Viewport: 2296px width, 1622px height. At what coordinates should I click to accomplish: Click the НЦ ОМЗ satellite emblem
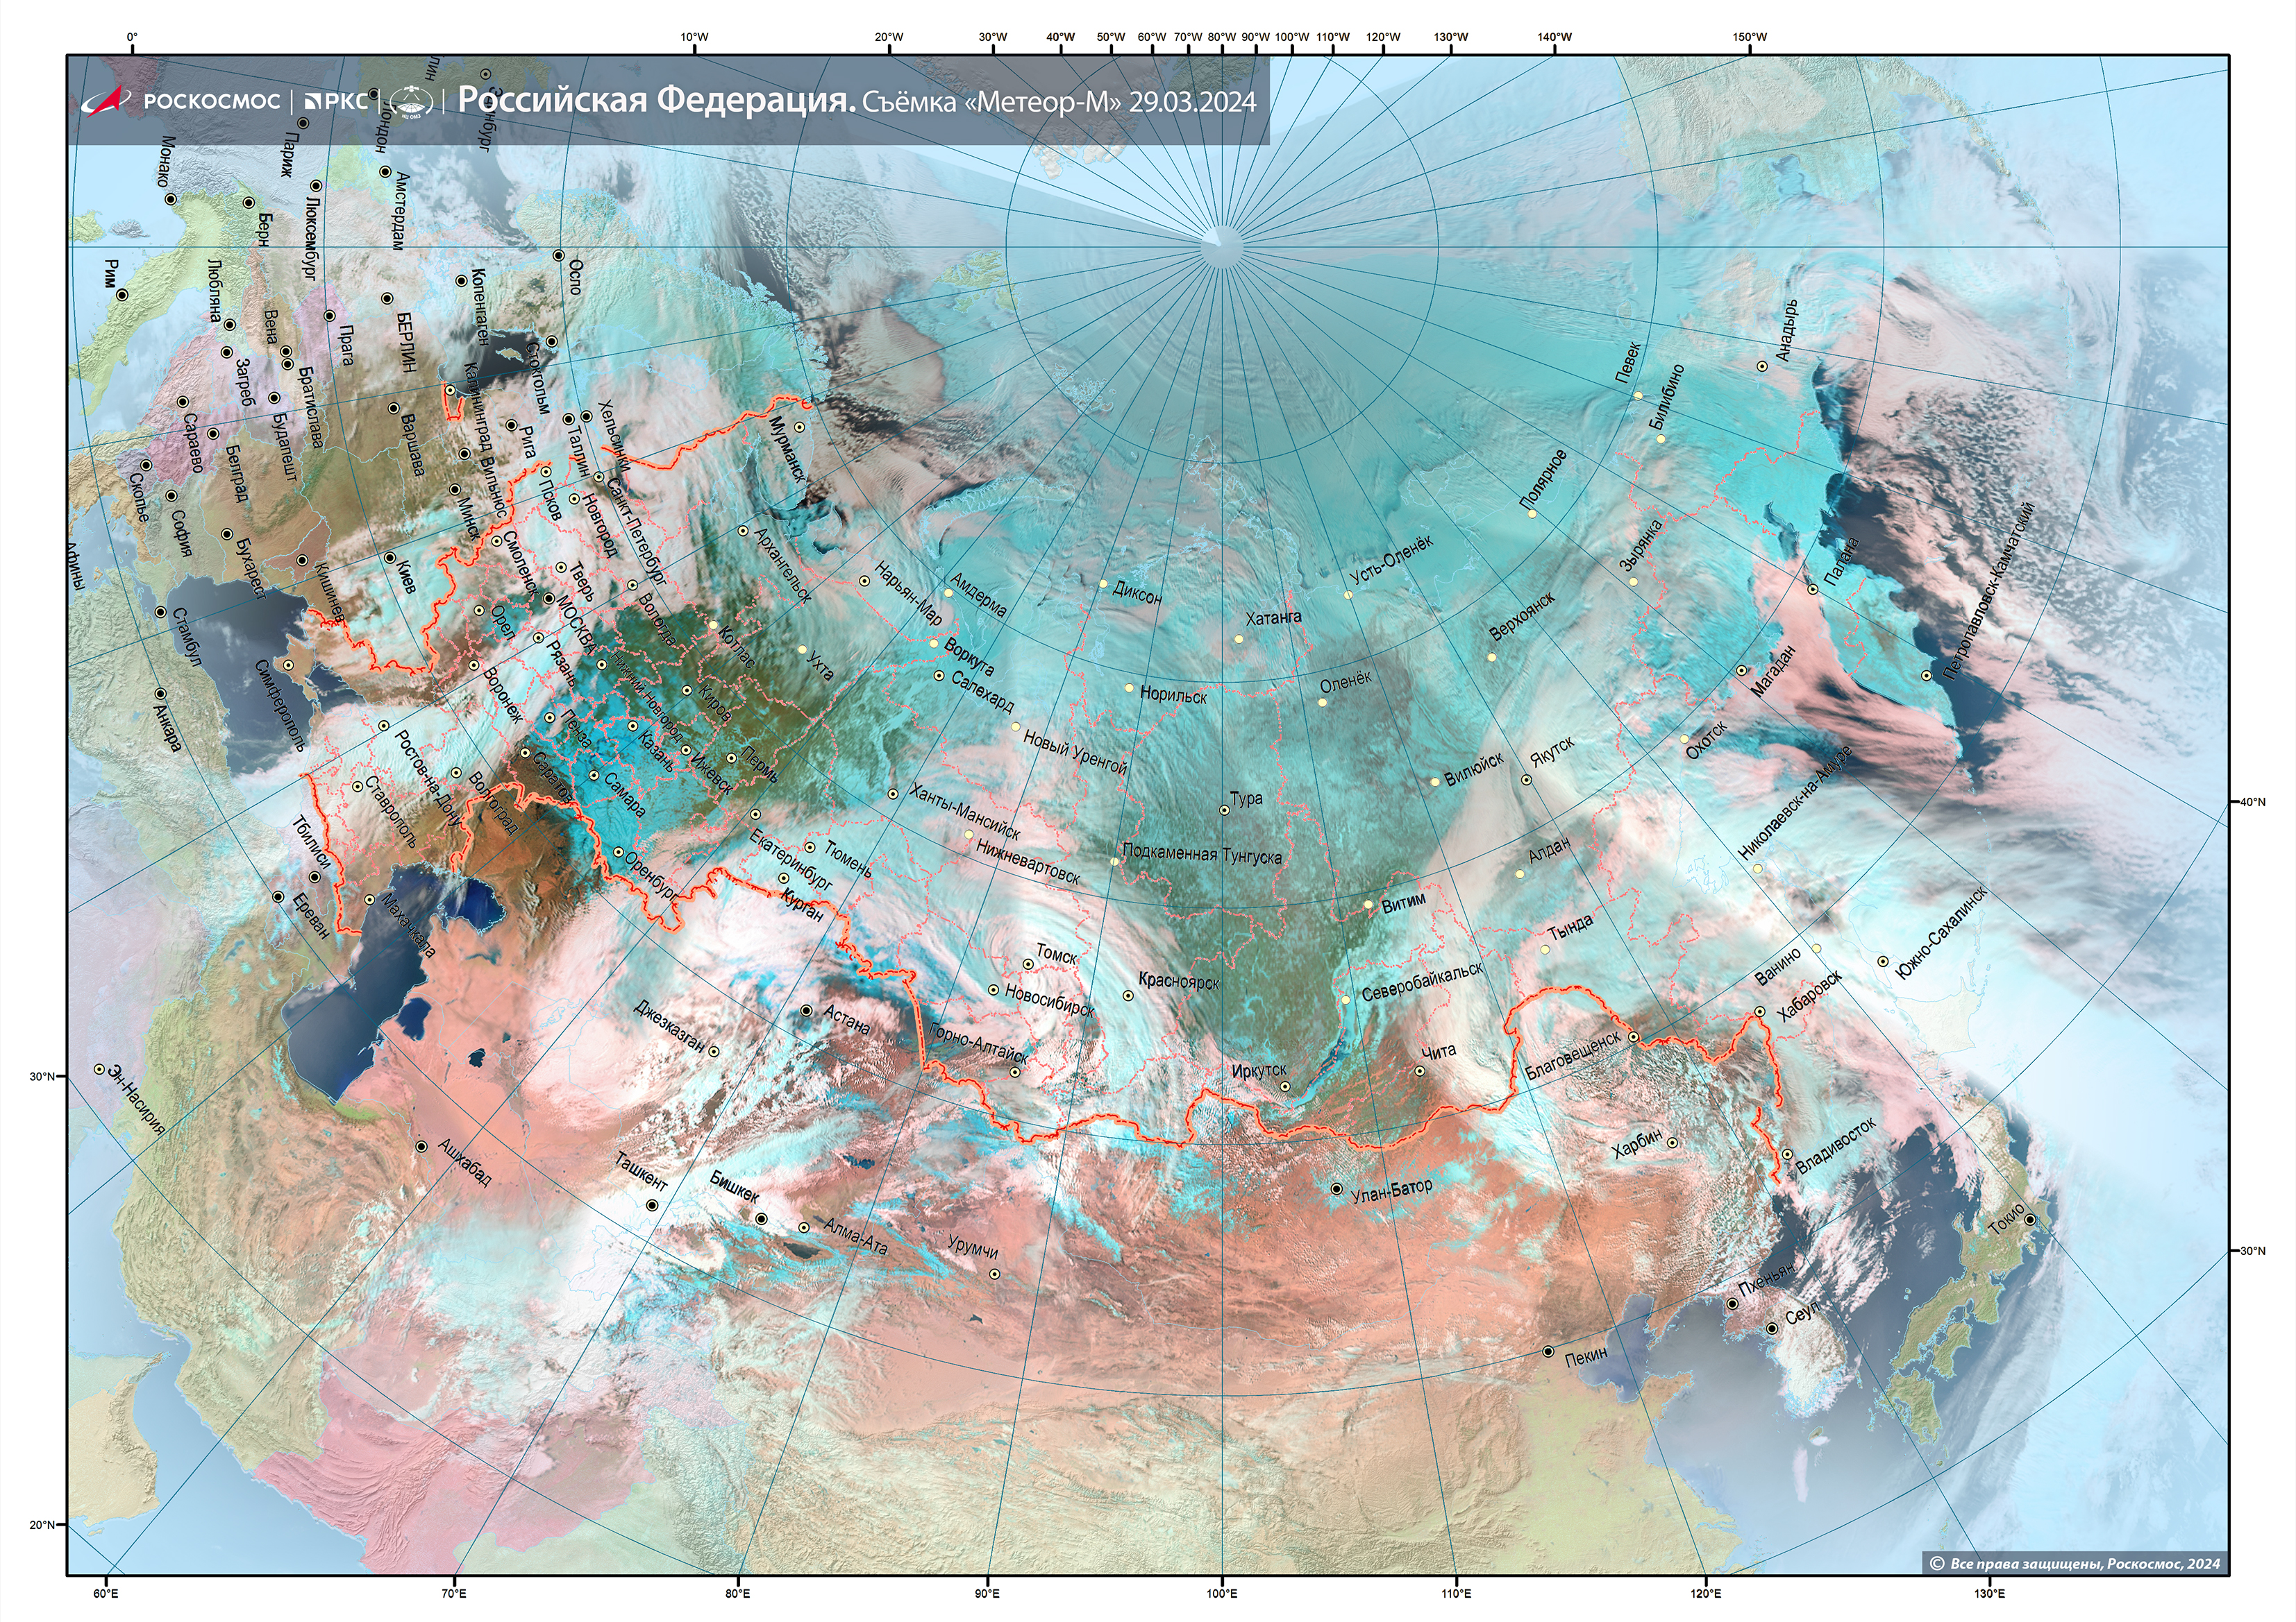click(x=410, y=101)
